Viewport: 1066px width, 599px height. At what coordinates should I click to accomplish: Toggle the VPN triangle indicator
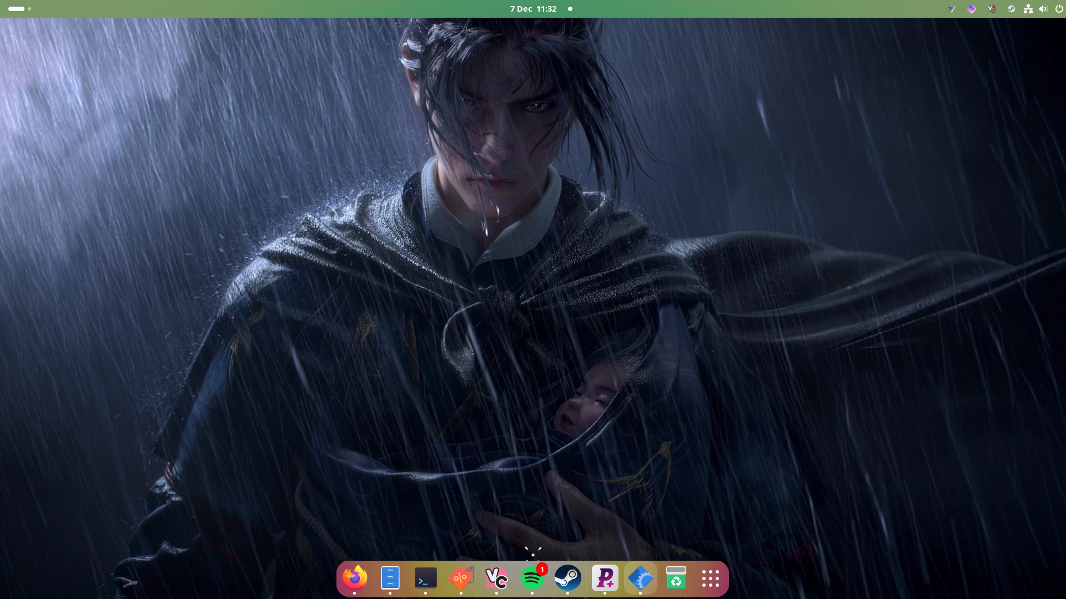[x=952, y=9]
